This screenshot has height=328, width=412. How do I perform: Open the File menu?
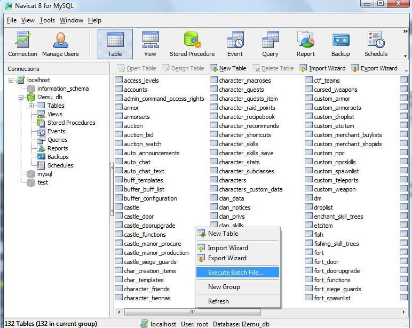(x=12, y=20)
